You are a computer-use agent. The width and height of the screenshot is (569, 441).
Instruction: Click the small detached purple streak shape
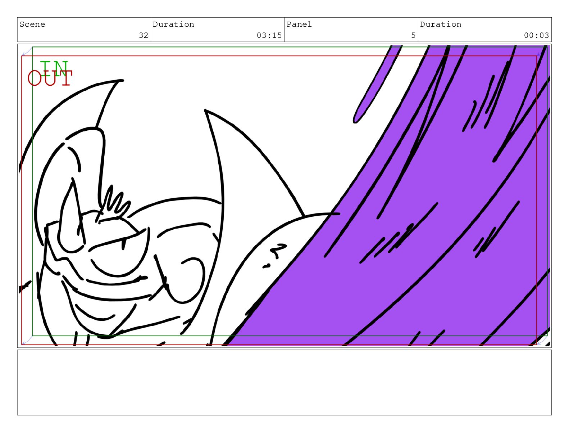point(376,86)
